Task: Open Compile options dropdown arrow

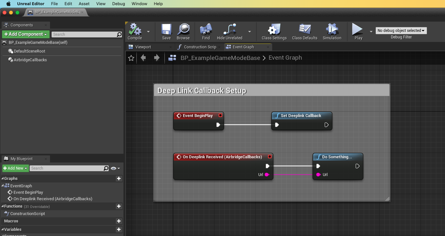Action: (x=148, y=32)
